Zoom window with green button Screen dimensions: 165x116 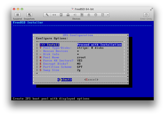22,9
